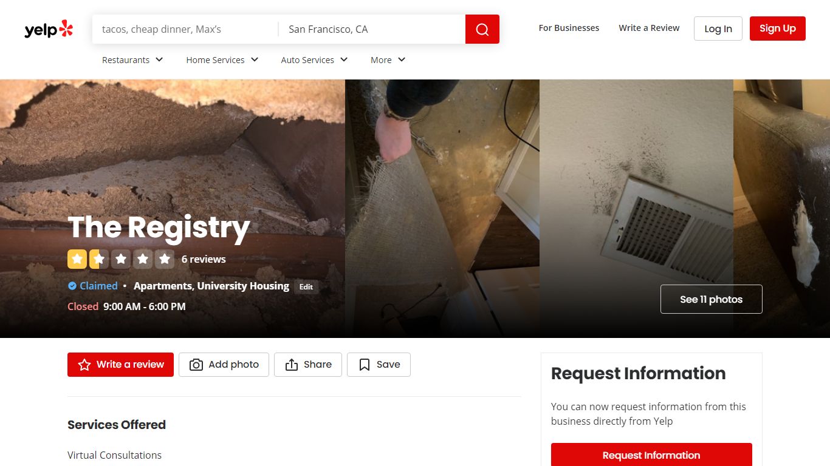
Task: Click the Edit categories button
Action: tap(306, 287)
